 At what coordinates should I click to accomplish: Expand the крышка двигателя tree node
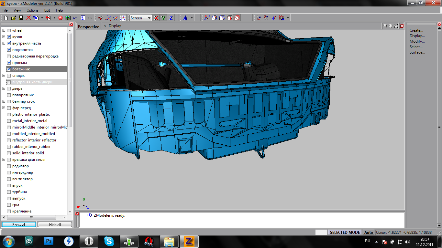click(x=4, y=160)
